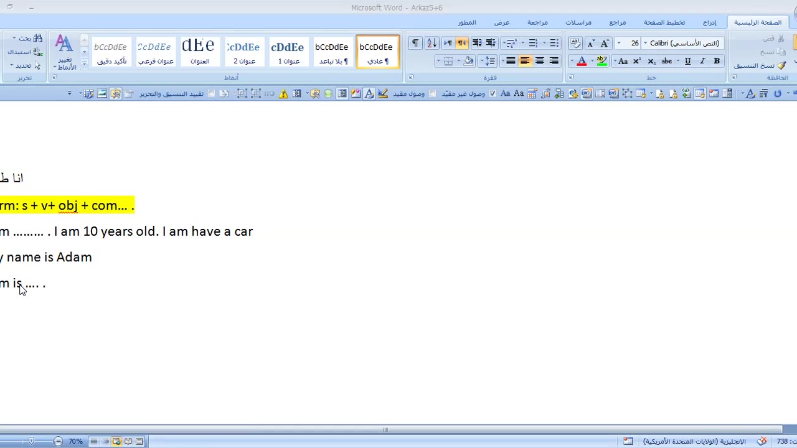Viewport: 797px width, 448px height.
Task: Open the Calibri font name dropdown
Action: (x=645, y=43)
